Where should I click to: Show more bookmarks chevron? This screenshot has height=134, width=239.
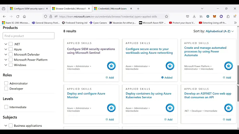pyautogui.click(x=235, y=23)
